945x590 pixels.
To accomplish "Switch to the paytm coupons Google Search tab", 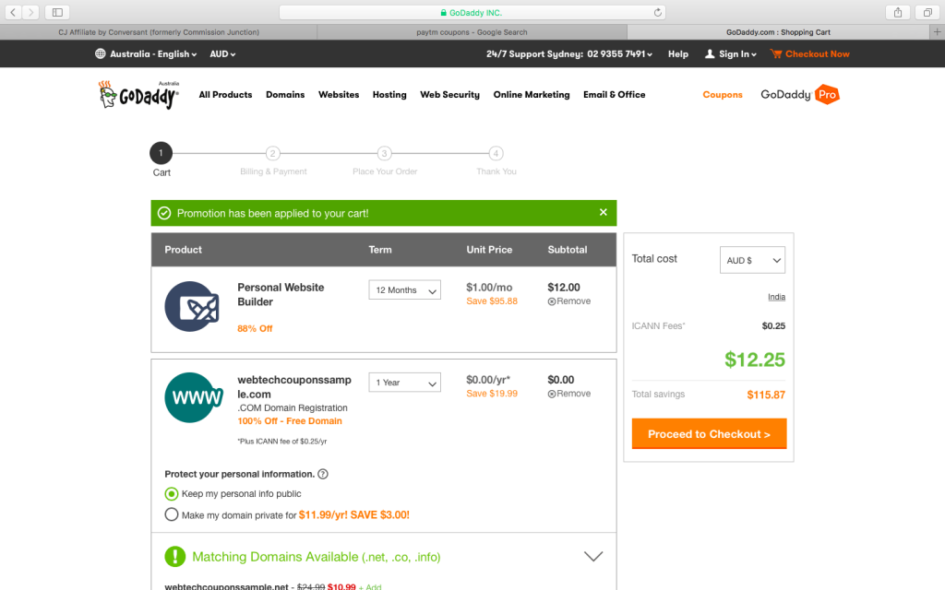I will 472,32.
